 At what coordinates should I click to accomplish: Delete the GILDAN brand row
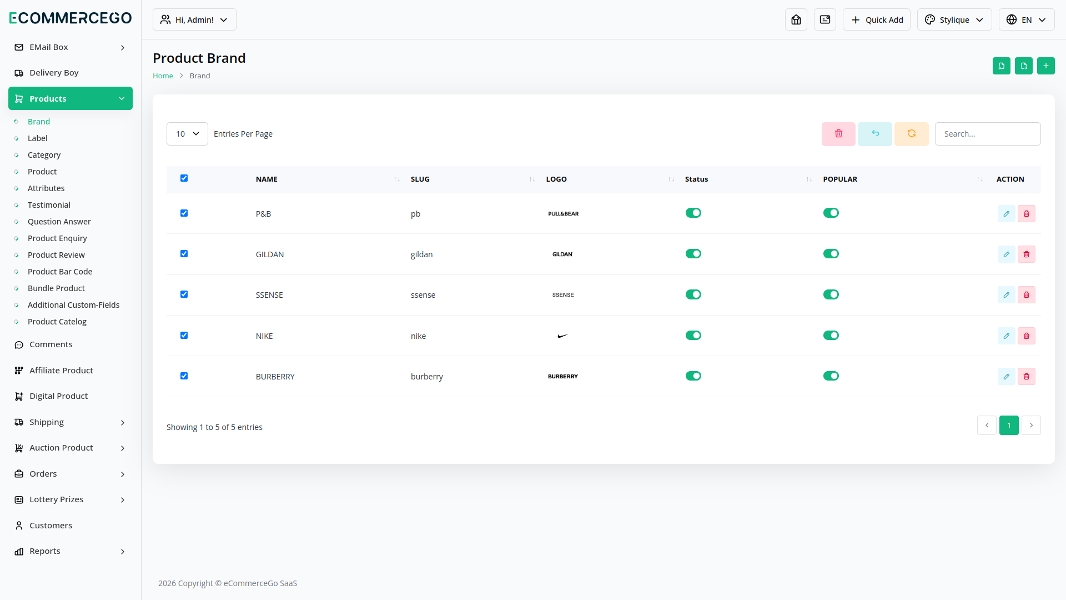coord(1027,254)
